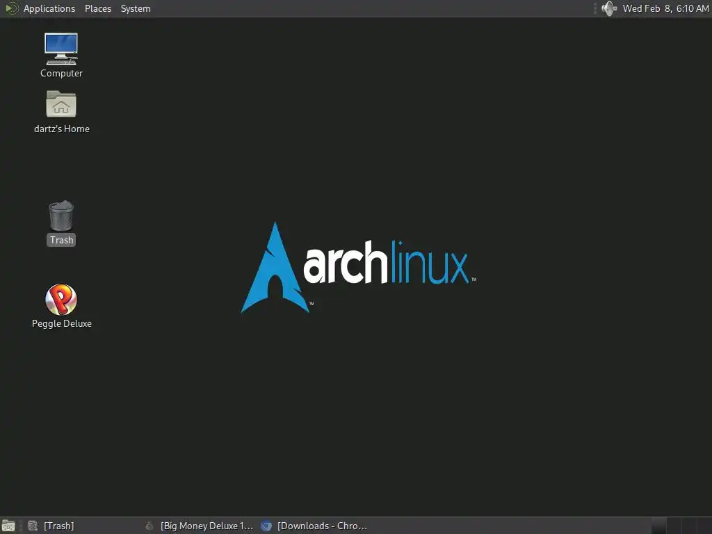Image resolution: width=712 pixels, height=534 pixels.
Task: Click the Peggle Deluxe label text
Action: point(62,323)
